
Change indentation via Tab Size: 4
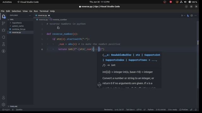[x=130, y=110]
